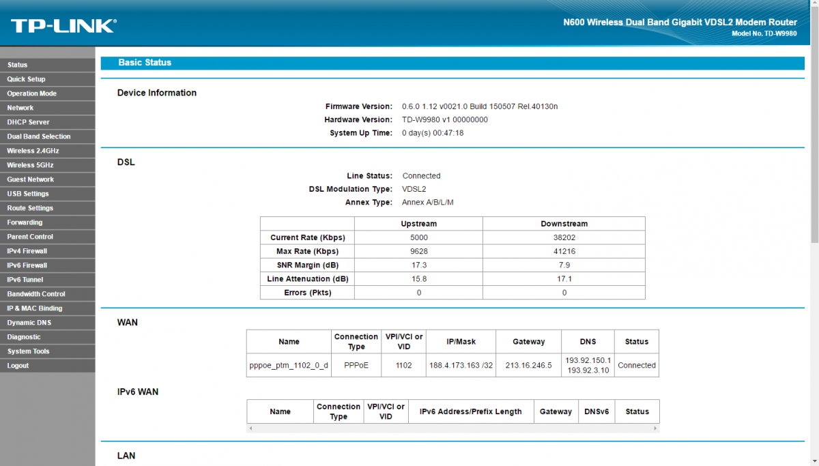This screenshot has width=819, height=466.
Task: Open Wireless 5GHz settings
Action: [48, 165]
